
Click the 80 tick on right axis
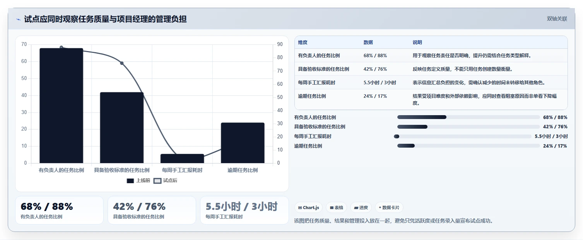[x=280, y=58]
